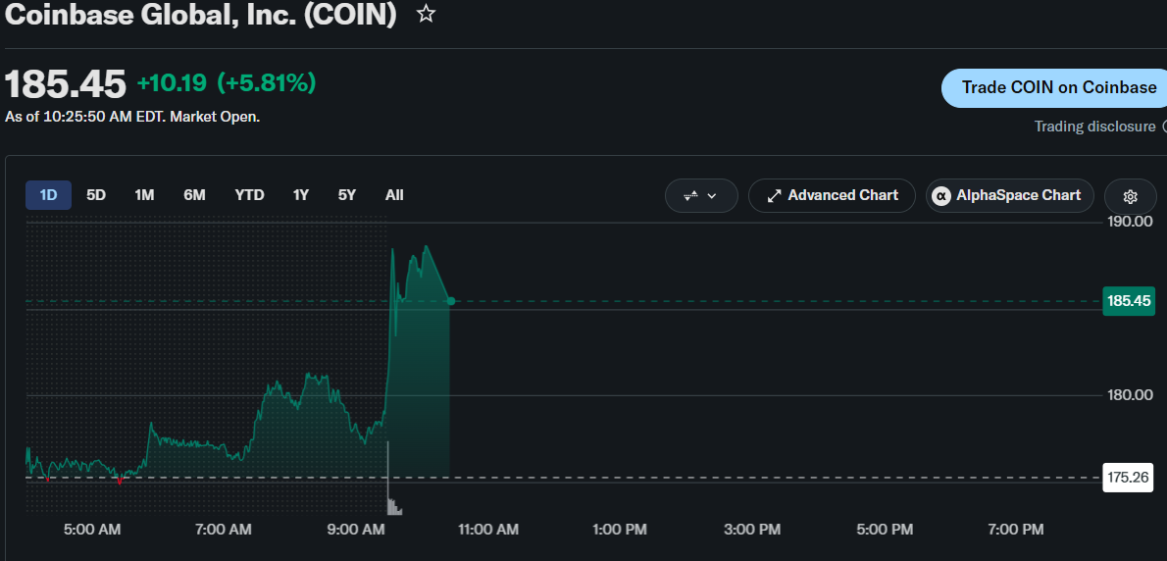1167x561 pixels.
Task: Click the Coinbase Global, Inc. (COIN) title
Action: click(201, 15)
